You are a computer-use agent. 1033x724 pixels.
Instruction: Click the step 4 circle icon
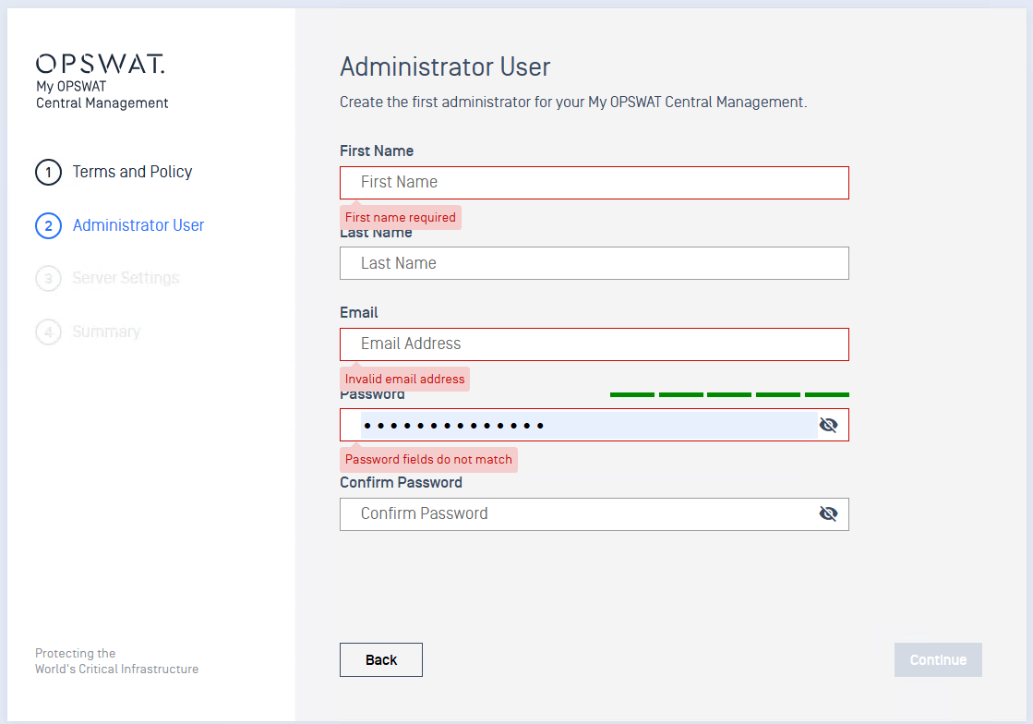tap(48, 332)
